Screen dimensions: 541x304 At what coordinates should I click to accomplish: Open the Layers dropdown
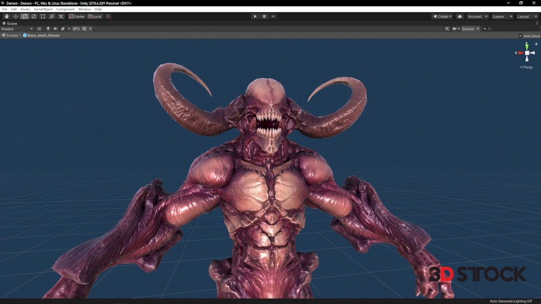click(503, 16)
